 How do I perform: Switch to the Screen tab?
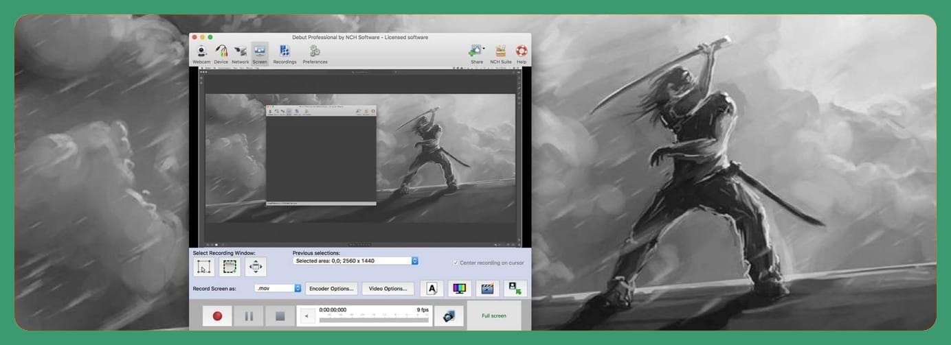(260, 53)
